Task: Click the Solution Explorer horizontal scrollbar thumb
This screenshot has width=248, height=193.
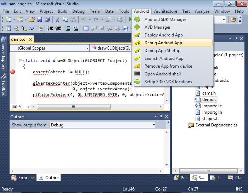Action: pyautogui.click(x=208, y=171)
